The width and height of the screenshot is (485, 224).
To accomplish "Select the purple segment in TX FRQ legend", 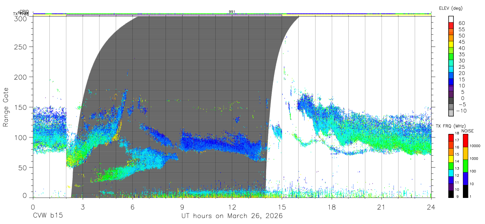I will point(451,187).
